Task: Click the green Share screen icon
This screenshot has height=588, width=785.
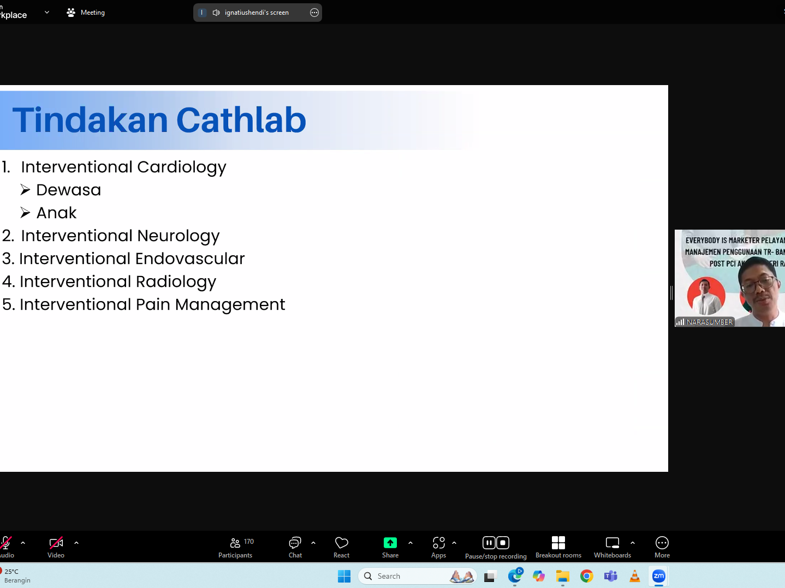Action: (390, 543)
